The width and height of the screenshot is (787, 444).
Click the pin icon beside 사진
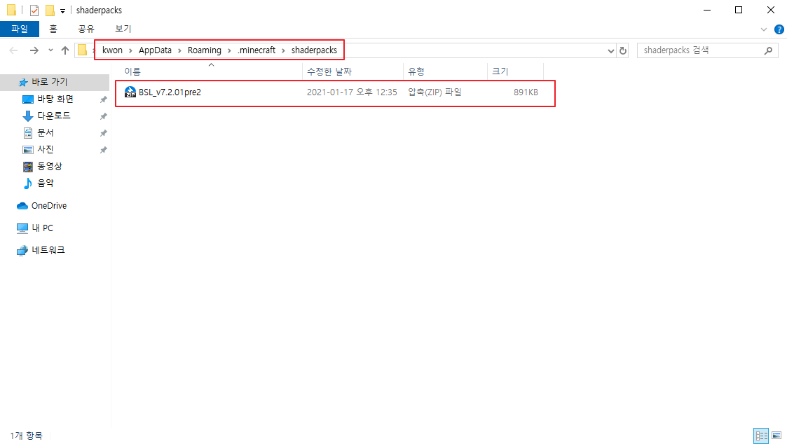104,150
